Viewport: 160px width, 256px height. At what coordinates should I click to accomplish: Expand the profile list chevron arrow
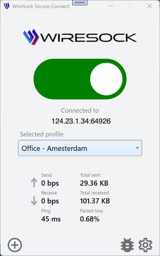[137, 148]
